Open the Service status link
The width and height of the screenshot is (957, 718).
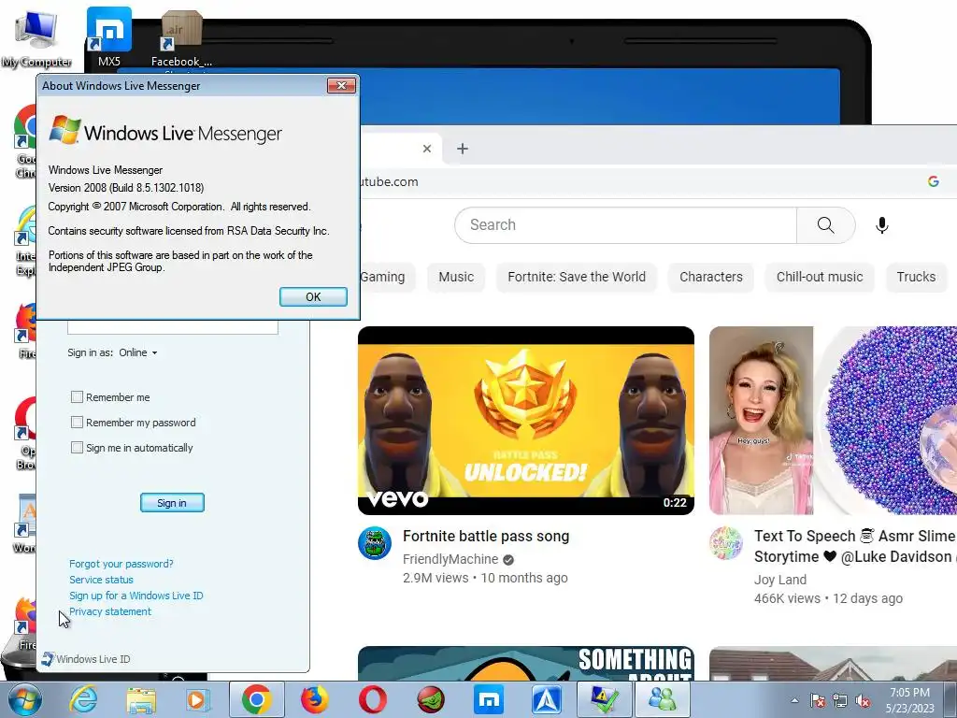pos(101,580)
